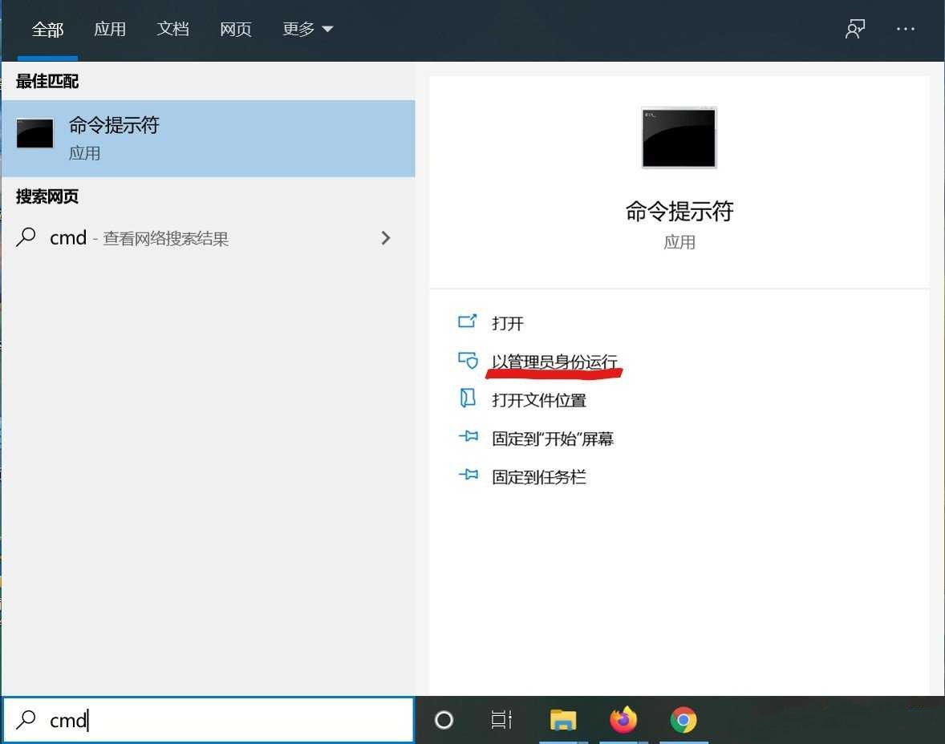Expand the cmd web search results chevron
The image size is (945, 744).
(386, 237)
